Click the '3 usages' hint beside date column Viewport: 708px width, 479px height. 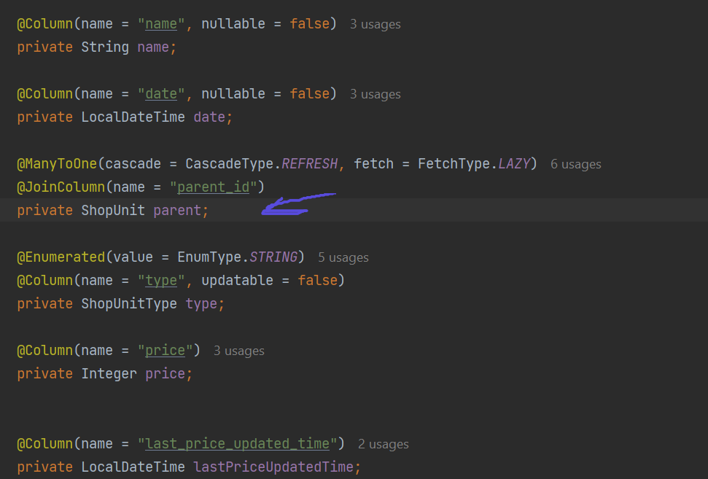coord(376,94)
